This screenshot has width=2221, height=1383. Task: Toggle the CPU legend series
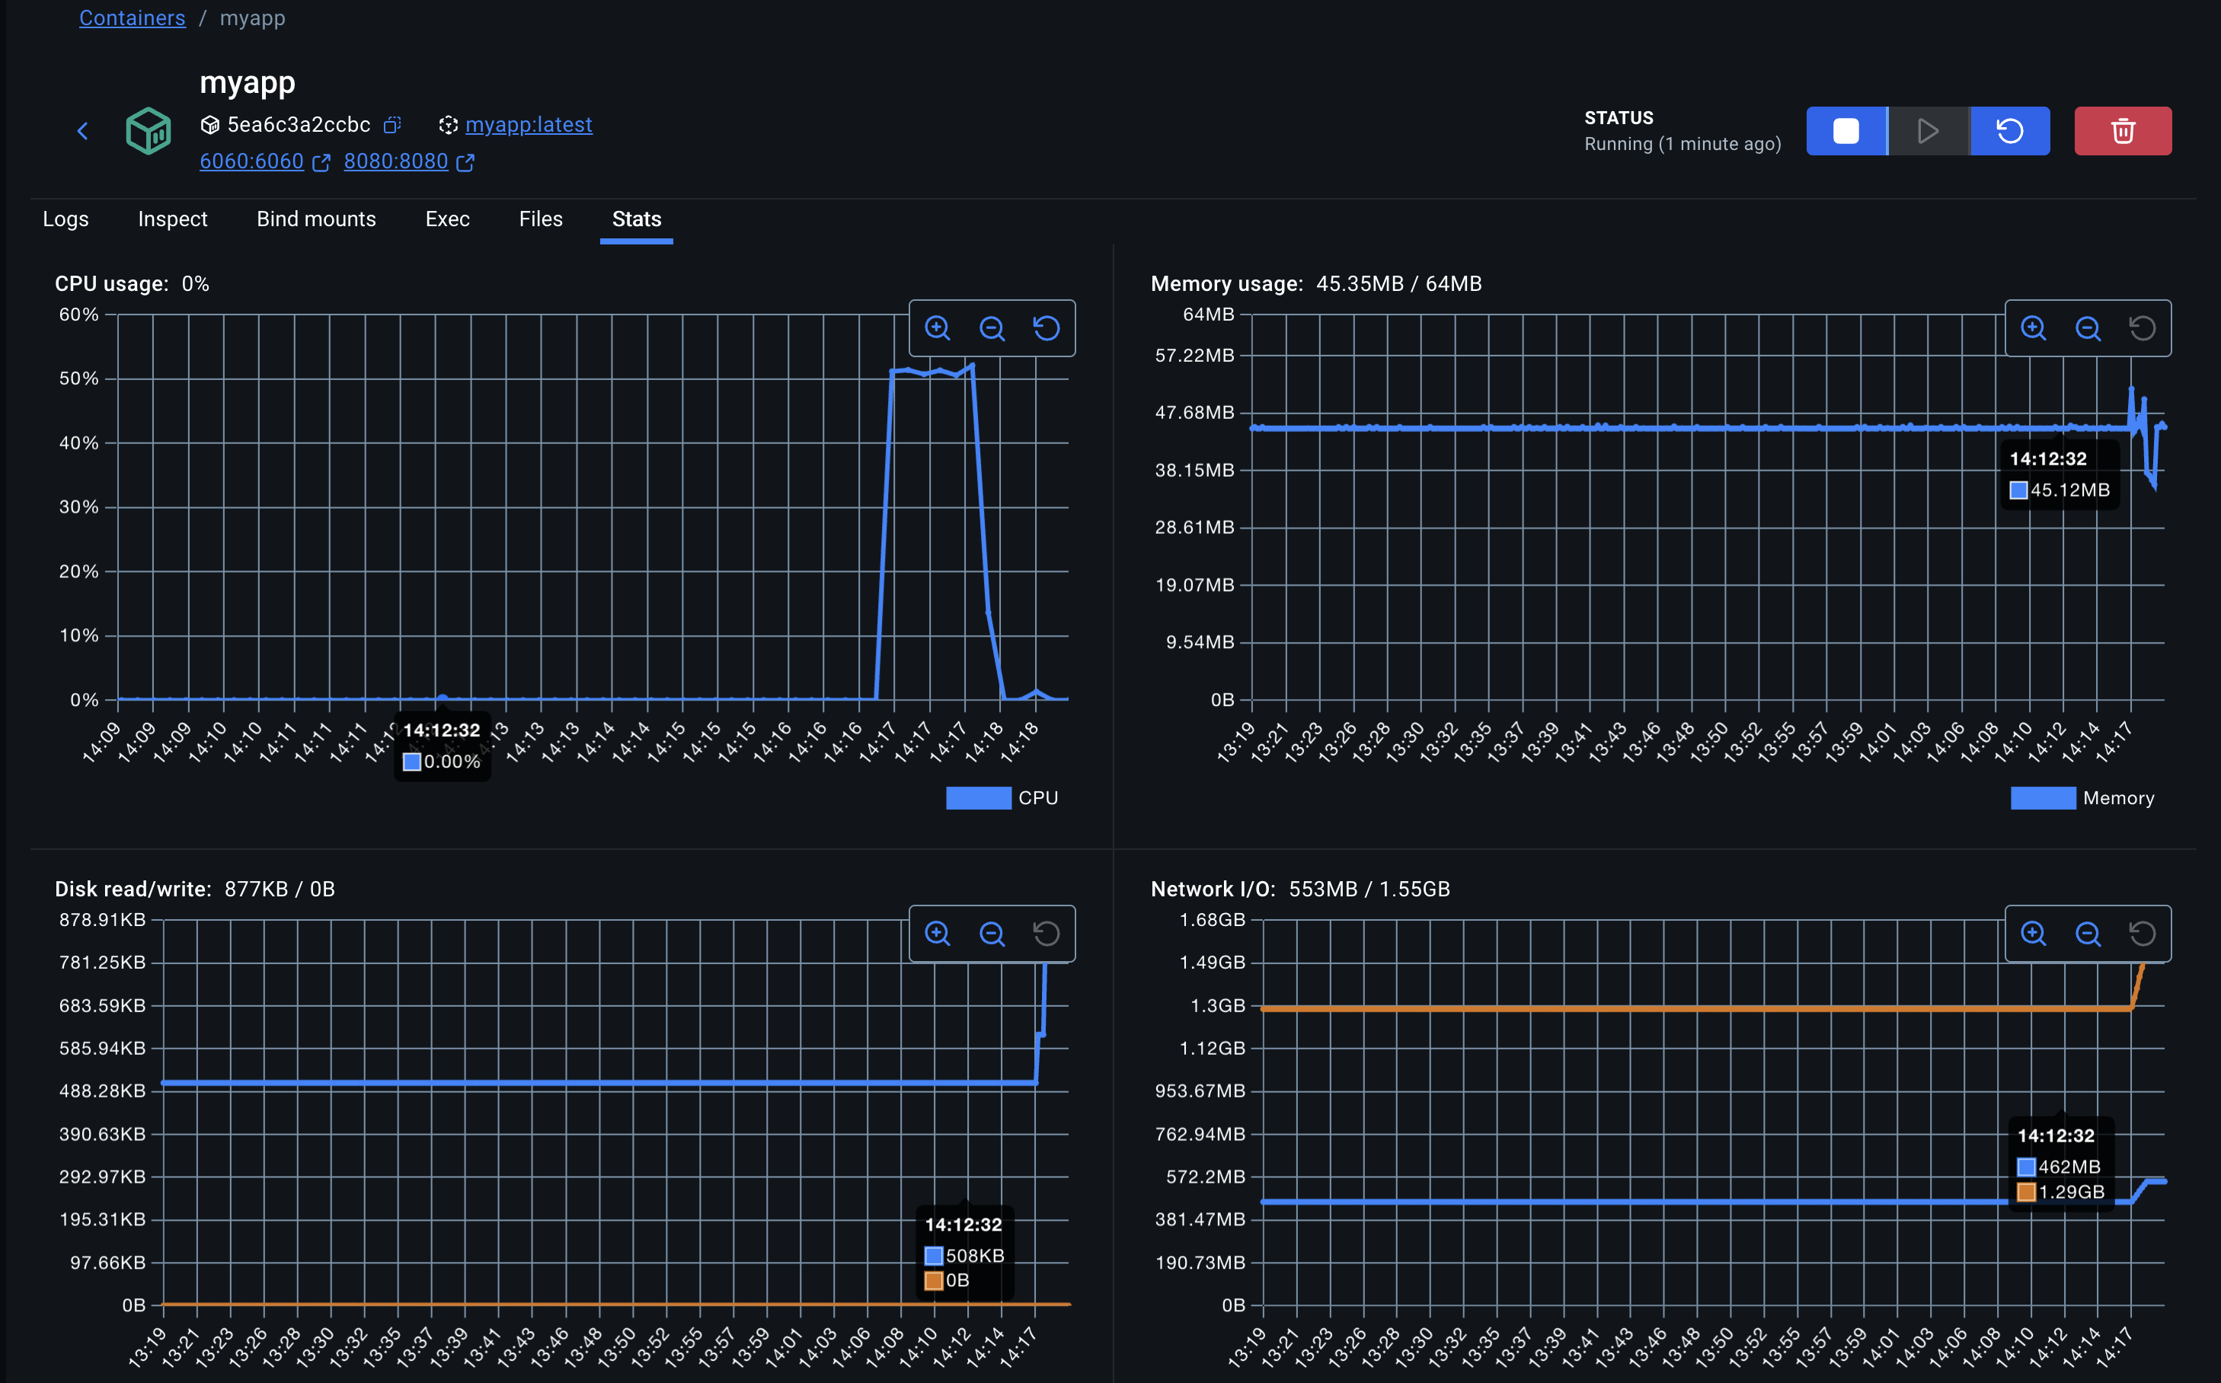pos(1002,797)
